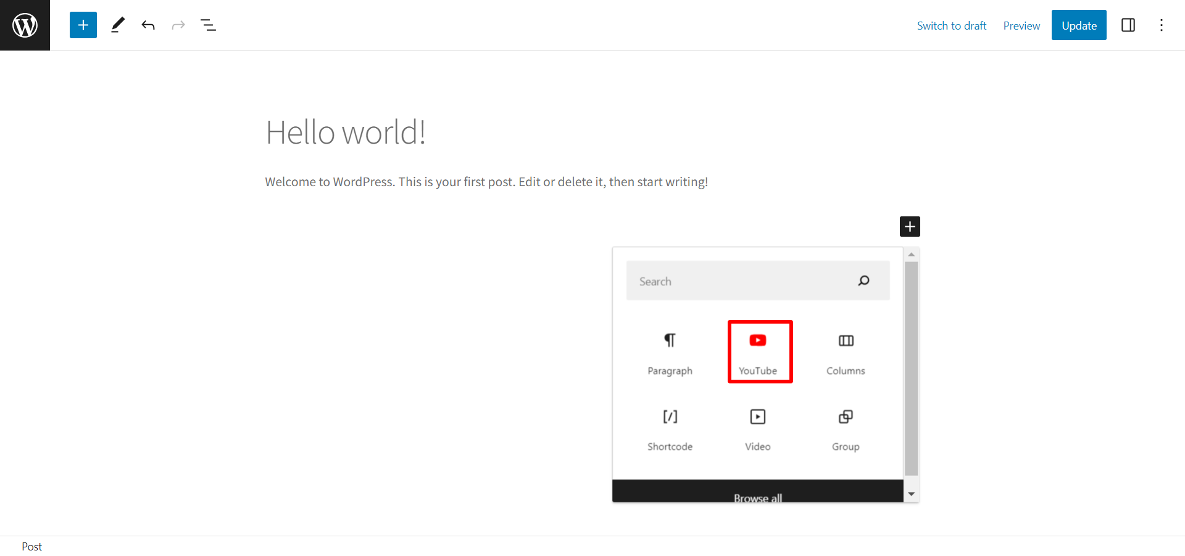Open the post Preview
The height and width of the screenshot is (556, 1185).
point(1021,25)
